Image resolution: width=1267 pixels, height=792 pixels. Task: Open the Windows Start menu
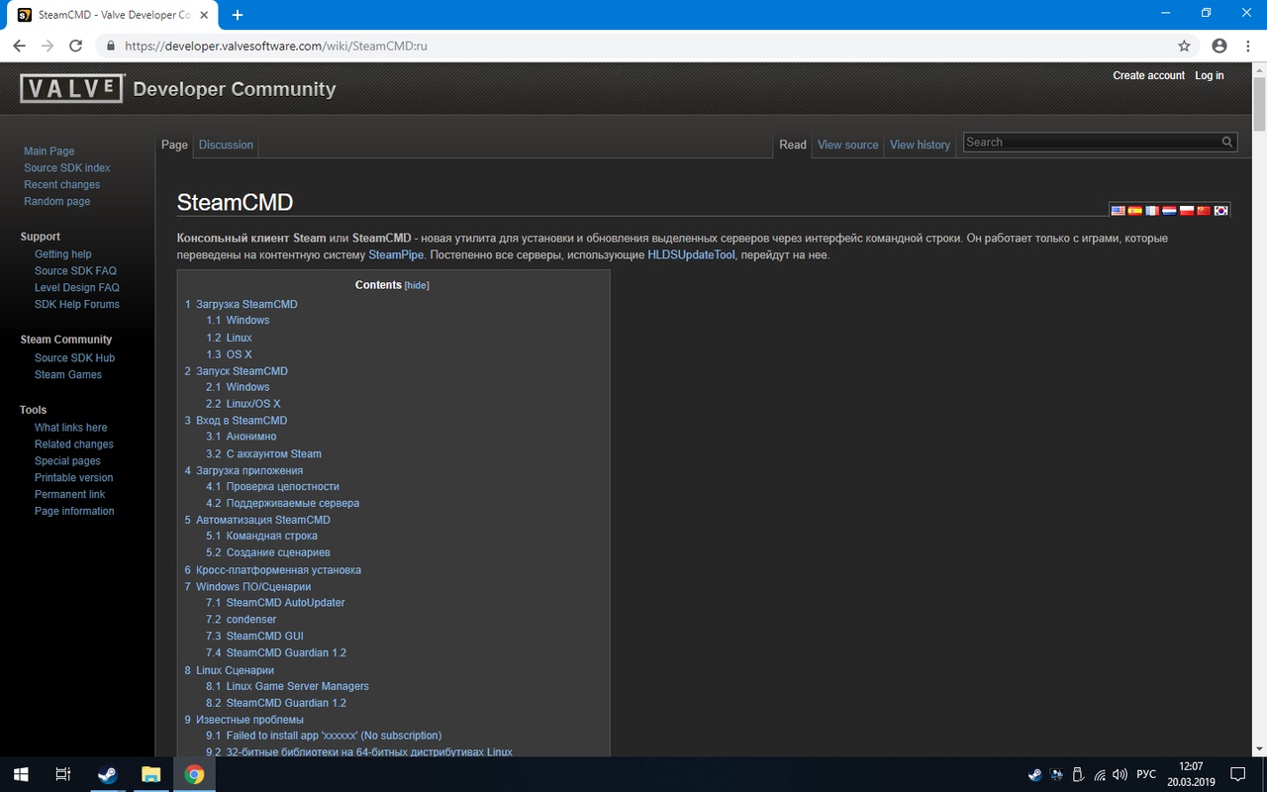pyautogui.click(x=20, y=774)
